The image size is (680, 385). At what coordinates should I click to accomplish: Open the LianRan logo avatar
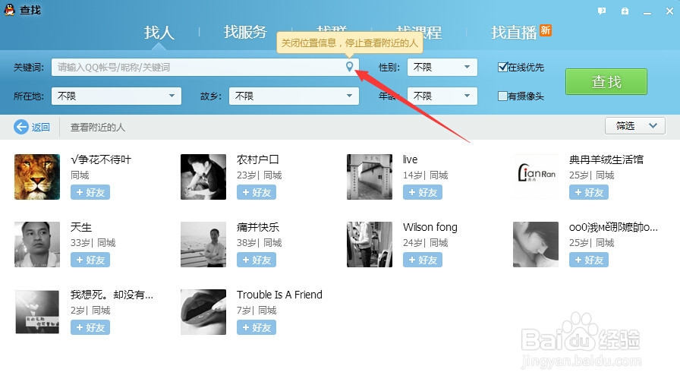pos(536,177)
